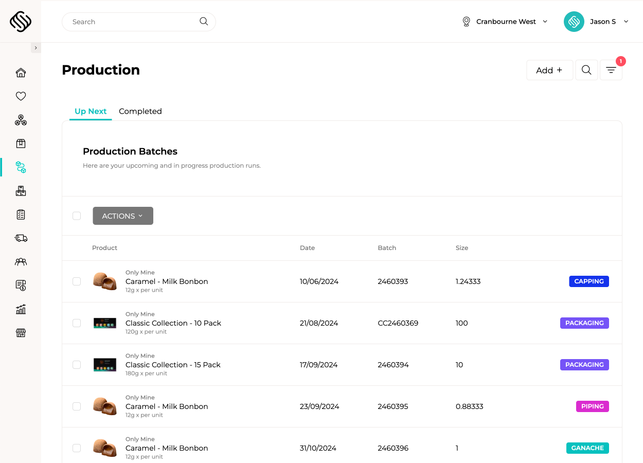Screen dimensions: 643x463
Task: Switch to the Completed tab
Action: 140,111
